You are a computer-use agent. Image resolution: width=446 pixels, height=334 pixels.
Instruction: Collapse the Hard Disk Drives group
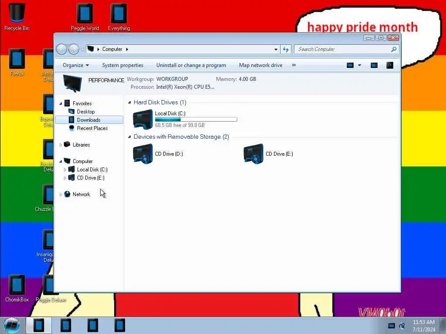coord(130,102)
